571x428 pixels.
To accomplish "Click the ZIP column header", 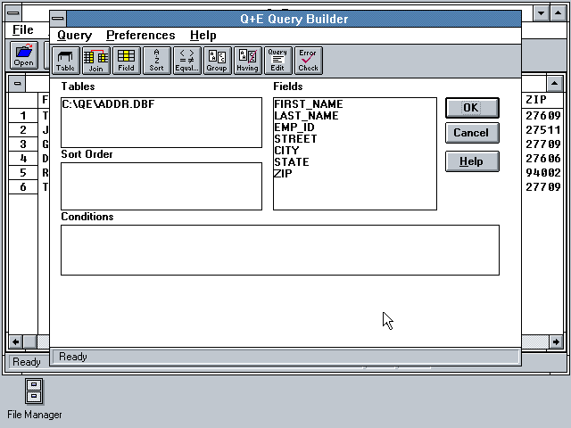I will 542,100.
